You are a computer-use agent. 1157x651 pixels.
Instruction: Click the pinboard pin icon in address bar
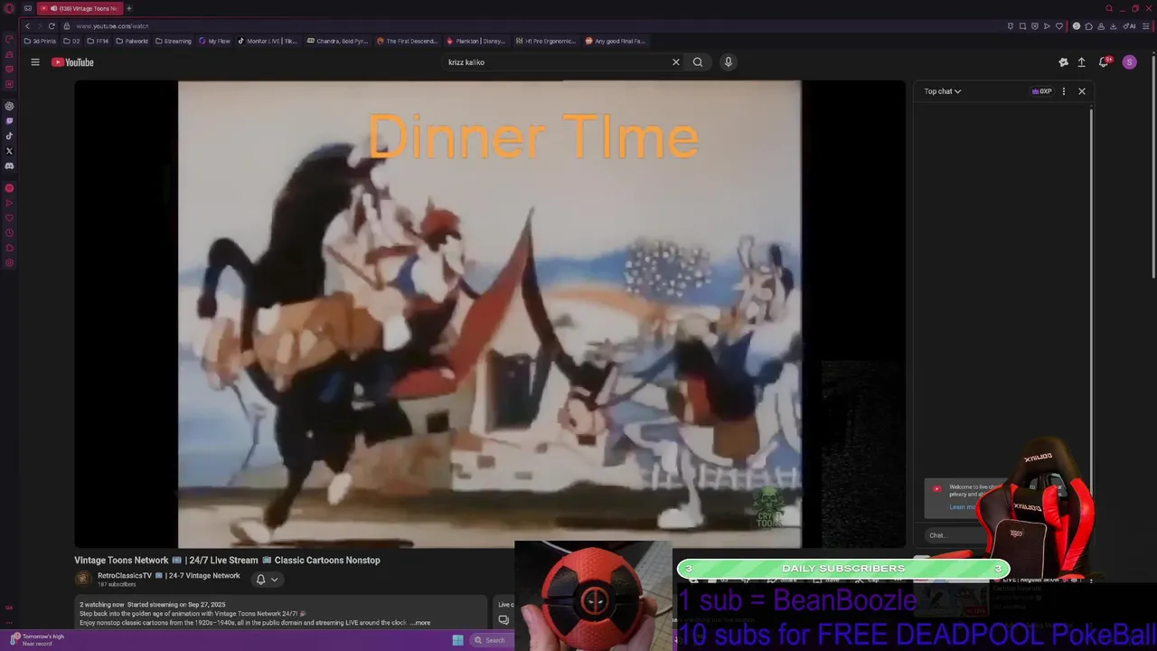point(1010,26)
